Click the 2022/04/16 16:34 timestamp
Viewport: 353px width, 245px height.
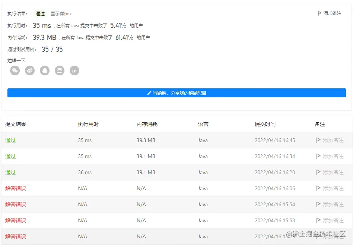275,156
